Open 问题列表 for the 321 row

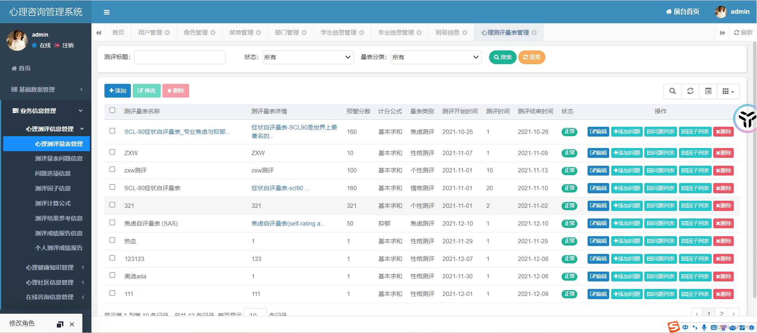[660, 205]
